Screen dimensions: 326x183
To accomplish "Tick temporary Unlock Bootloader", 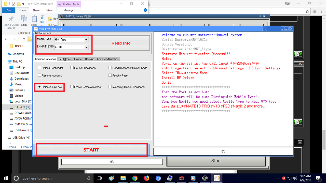I will [110, 87].
